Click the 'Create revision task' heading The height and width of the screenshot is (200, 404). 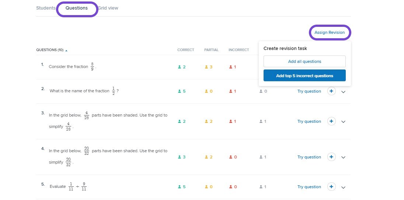285,48
